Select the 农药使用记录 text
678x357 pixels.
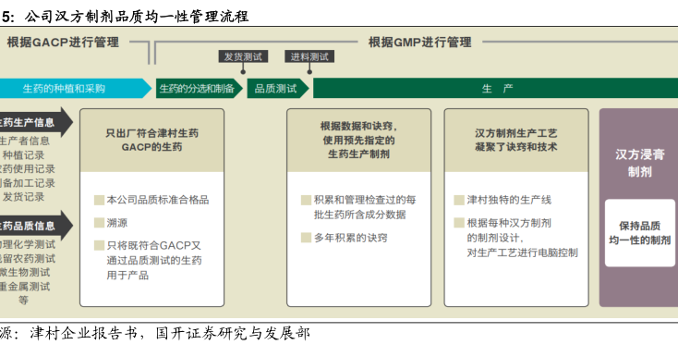click(27, 168)
